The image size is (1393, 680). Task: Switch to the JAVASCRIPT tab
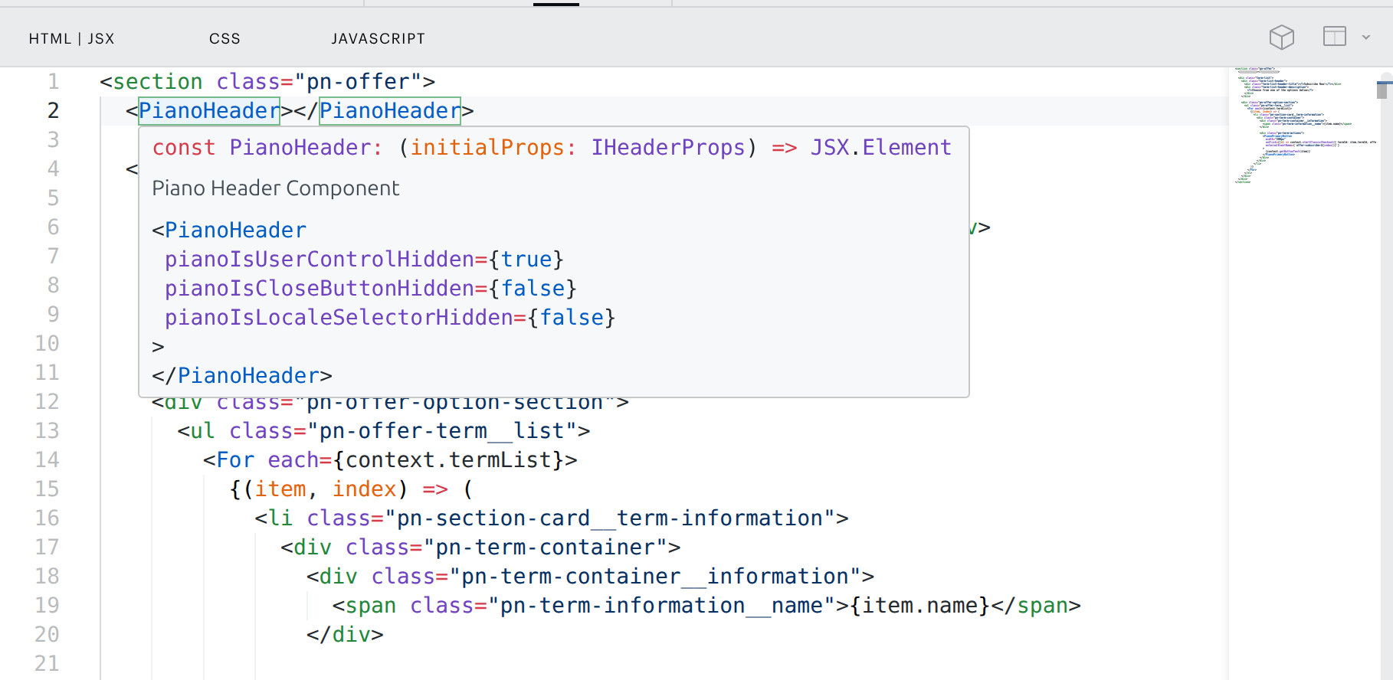[378, 38]
